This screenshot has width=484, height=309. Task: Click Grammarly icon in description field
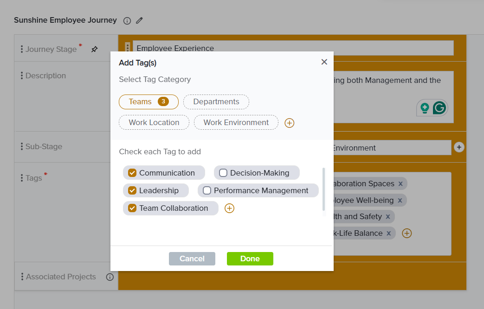tap(439, 108)
